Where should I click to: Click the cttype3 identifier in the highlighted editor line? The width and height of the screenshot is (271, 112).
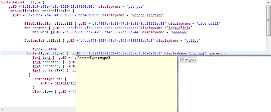tap(57, 53)
